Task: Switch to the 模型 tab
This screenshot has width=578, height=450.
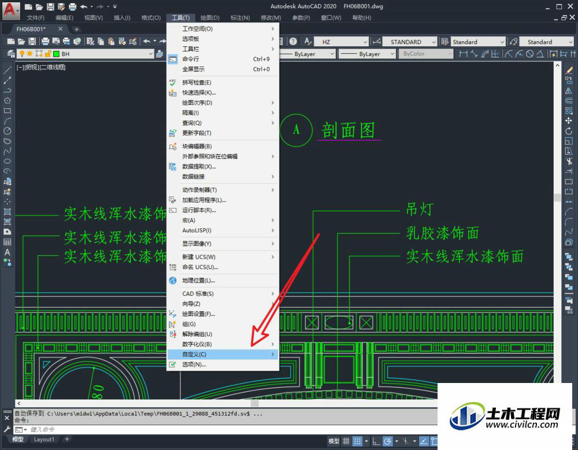Action: coord(18,439)
